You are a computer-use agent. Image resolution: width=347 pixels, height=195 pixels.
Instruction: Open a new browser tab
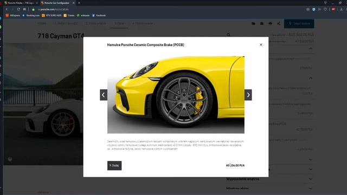79,3
